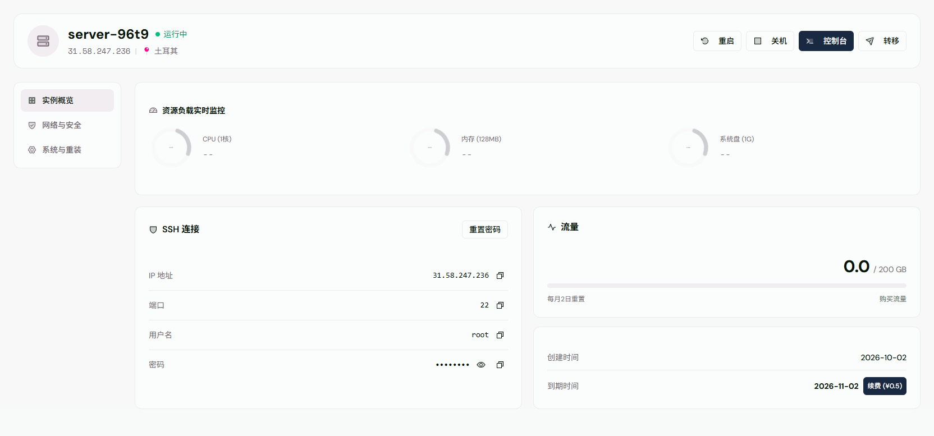Copy the port 22 value
The height and width of the screenshot is (436, 934).
tap(500, 305)
